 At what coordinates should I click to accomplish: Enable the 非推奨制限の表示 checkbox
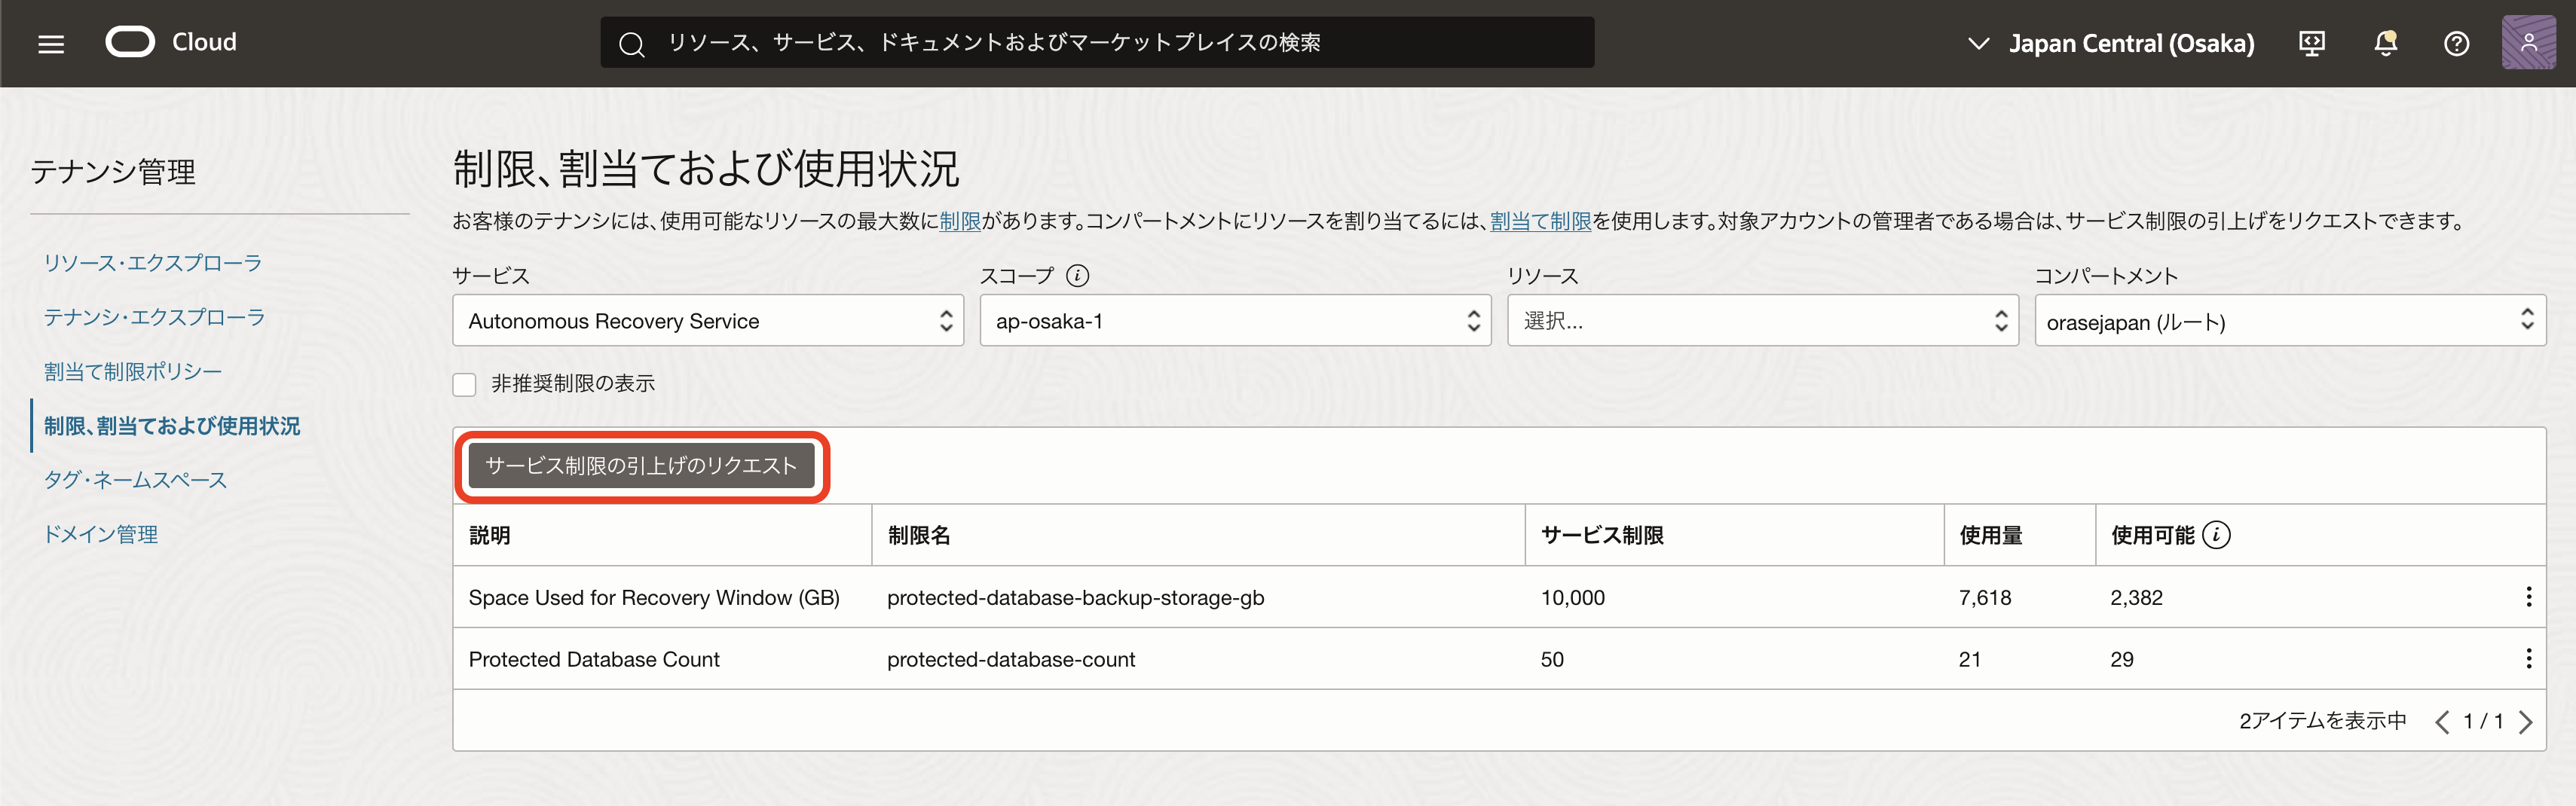click(x=464, y=384)
